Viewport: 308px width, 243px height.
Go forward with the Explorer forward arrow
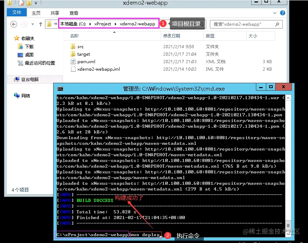pos(24,24)
